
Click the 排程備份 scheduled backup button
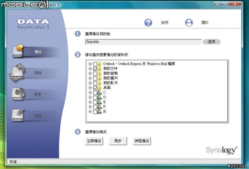coord(142,141)
